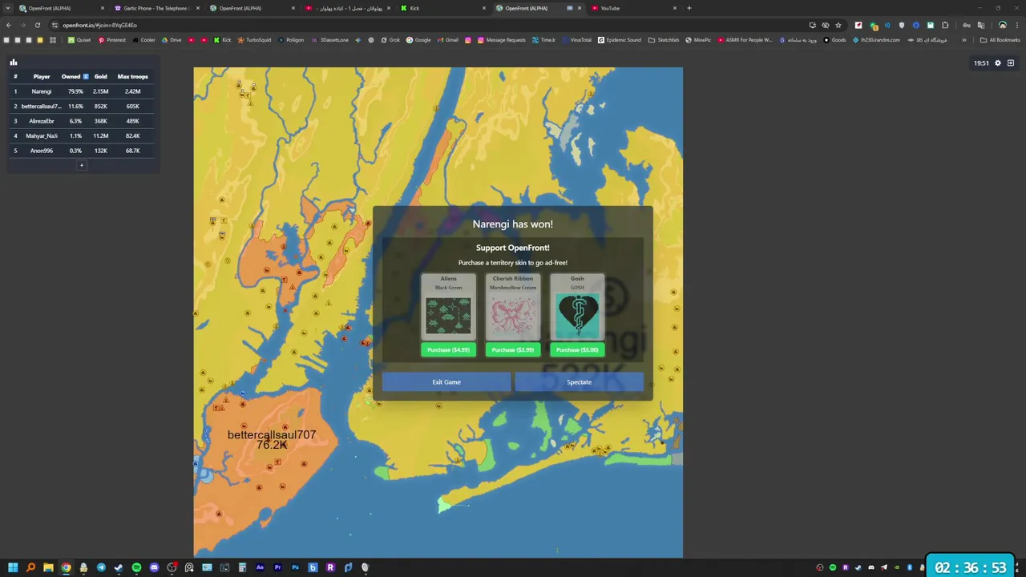This screenshot has height=577, width=1026.
Task: Purchase Cherish Ribbon skin for $3.99
Action: pos(512,349)
